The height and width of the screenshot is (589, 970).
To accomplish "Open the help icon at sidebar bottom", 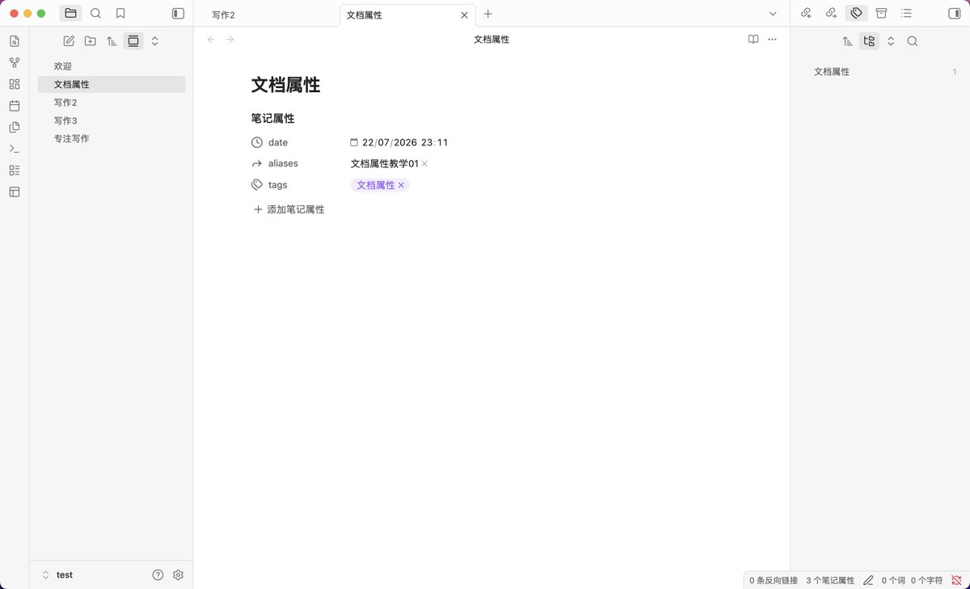I will 158,574.
